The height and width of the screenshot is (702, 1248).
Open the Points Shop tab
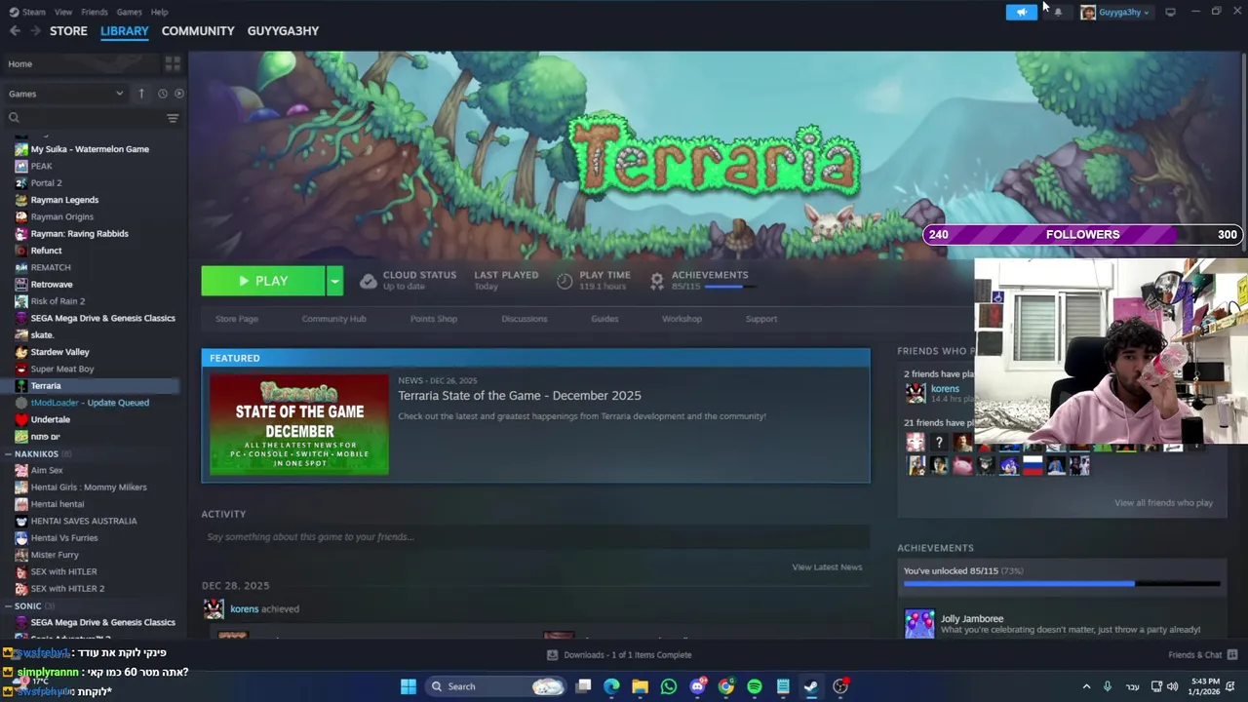tap(433, 319)
